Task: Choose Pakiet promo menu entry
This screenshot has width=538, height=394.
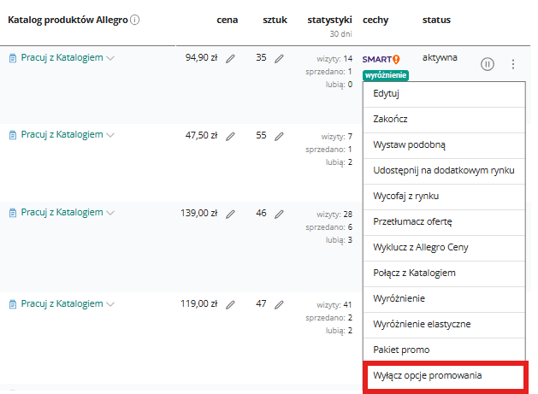Action: 444,350
